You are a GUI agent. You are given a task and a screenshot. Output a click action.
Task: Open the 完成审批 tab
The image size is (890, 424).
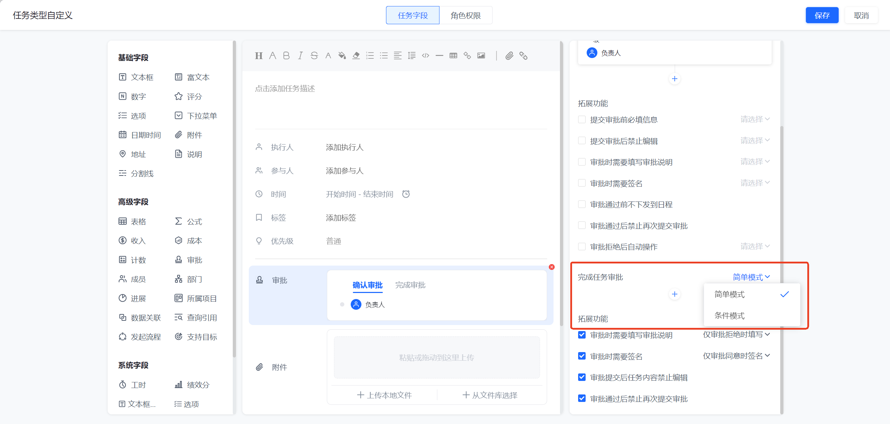click(x=410, y=285)
